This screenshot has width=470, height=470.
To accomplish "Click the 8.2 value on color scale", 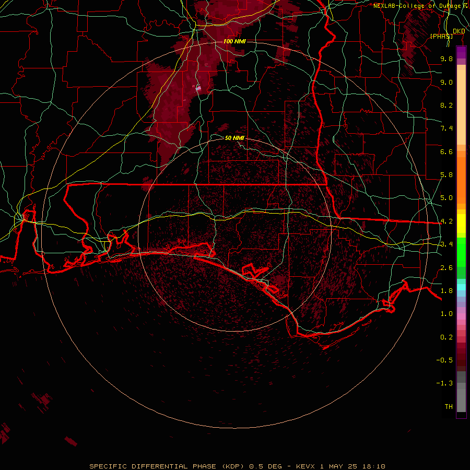I will click(x=446, y=105).
